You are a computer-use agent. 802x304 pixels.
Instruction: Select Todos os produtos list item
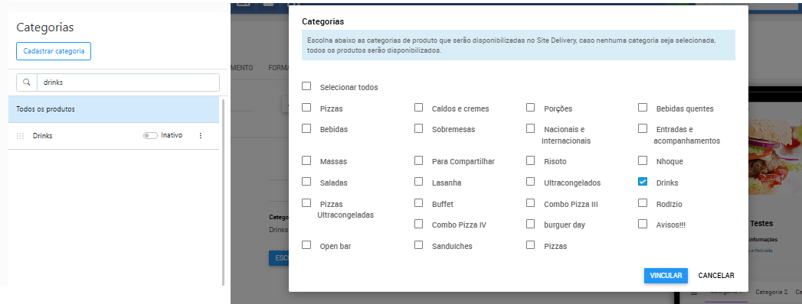(113, 109)
